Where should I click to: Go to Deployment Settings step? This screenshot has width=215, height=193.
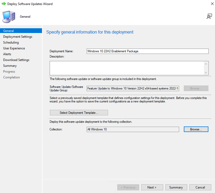18,37
